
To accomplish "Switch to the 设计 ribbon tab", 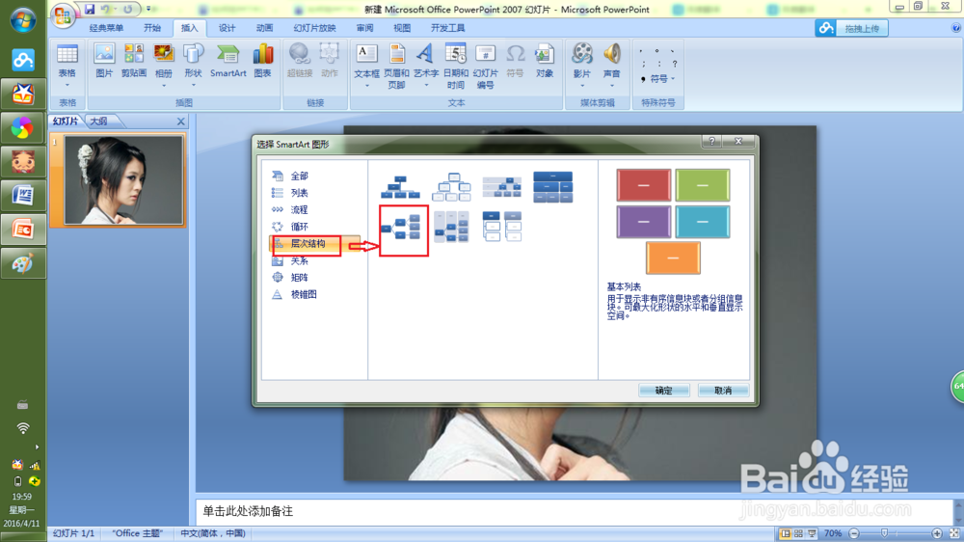I will coord(227,28).
